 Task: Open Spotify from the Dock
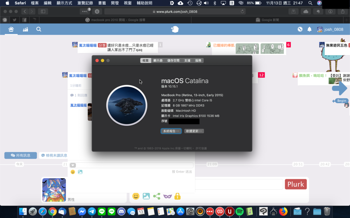(239, 211)
